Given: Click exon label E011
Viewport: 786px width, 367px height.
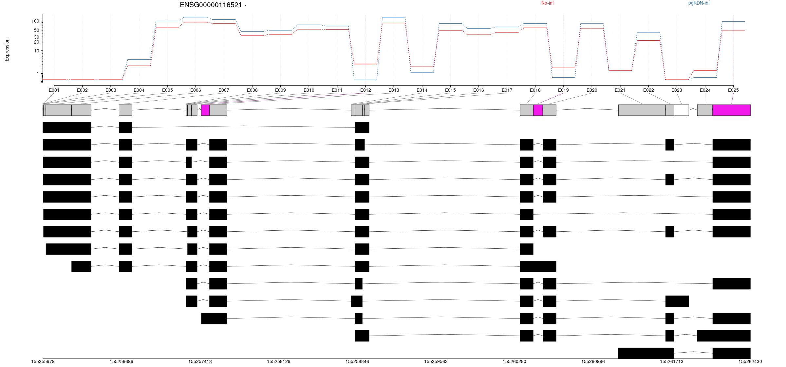Looking at the screenshot, I should 337,90.
